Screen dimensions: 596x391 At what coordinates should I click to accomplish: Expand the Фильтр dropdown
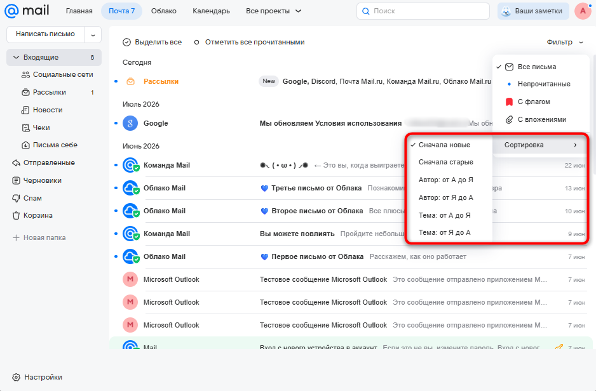coord(565,42)
